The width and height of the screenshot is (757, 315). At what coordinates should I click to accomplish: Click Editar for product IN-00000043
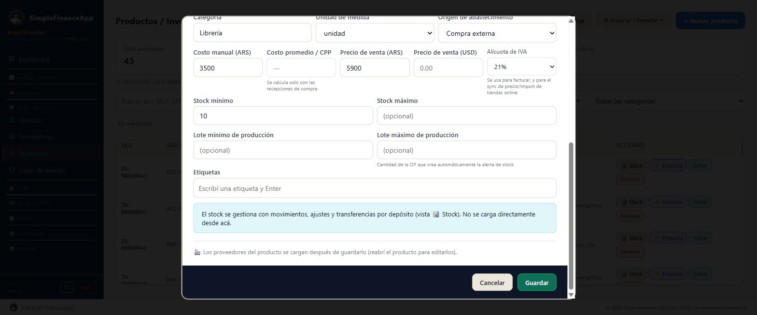(700, 166)
